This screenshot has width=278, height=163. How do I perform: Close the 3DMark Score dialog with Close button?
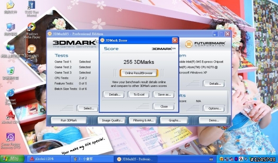coord(164,106)
